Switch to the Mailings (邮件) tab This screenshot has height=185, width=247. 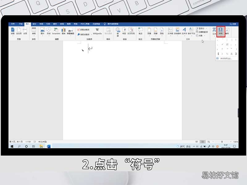coord(55,24)
